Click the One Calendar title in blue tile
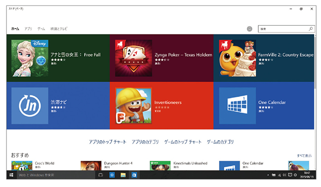 [272, 102]
